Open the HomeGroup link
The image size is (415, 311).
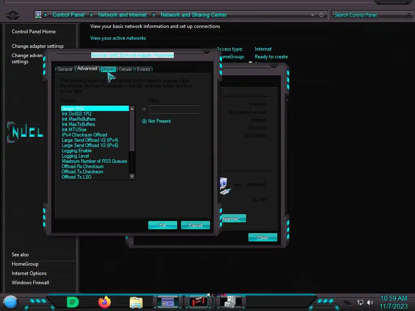click(25, 264)
